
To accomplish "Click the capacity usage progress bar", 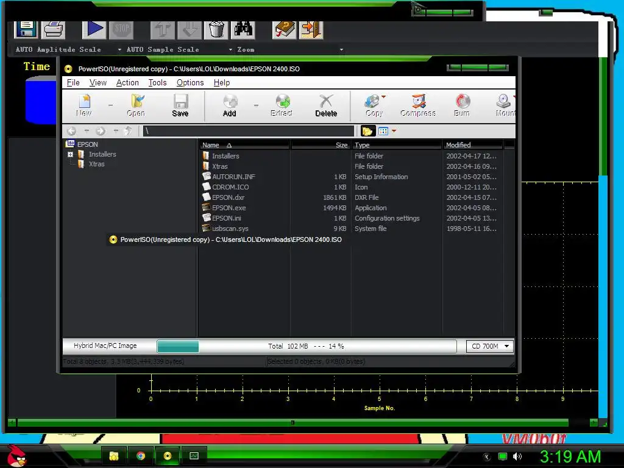I will click(x=307, y=346).
